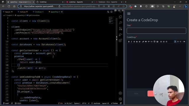Apply Bold in CodeDrop editor toolbar

129,42
